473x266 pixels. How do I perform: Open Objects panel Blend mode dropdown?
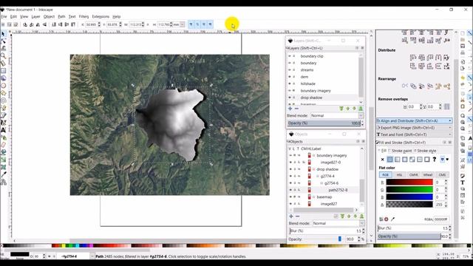[x=362, y=223]
